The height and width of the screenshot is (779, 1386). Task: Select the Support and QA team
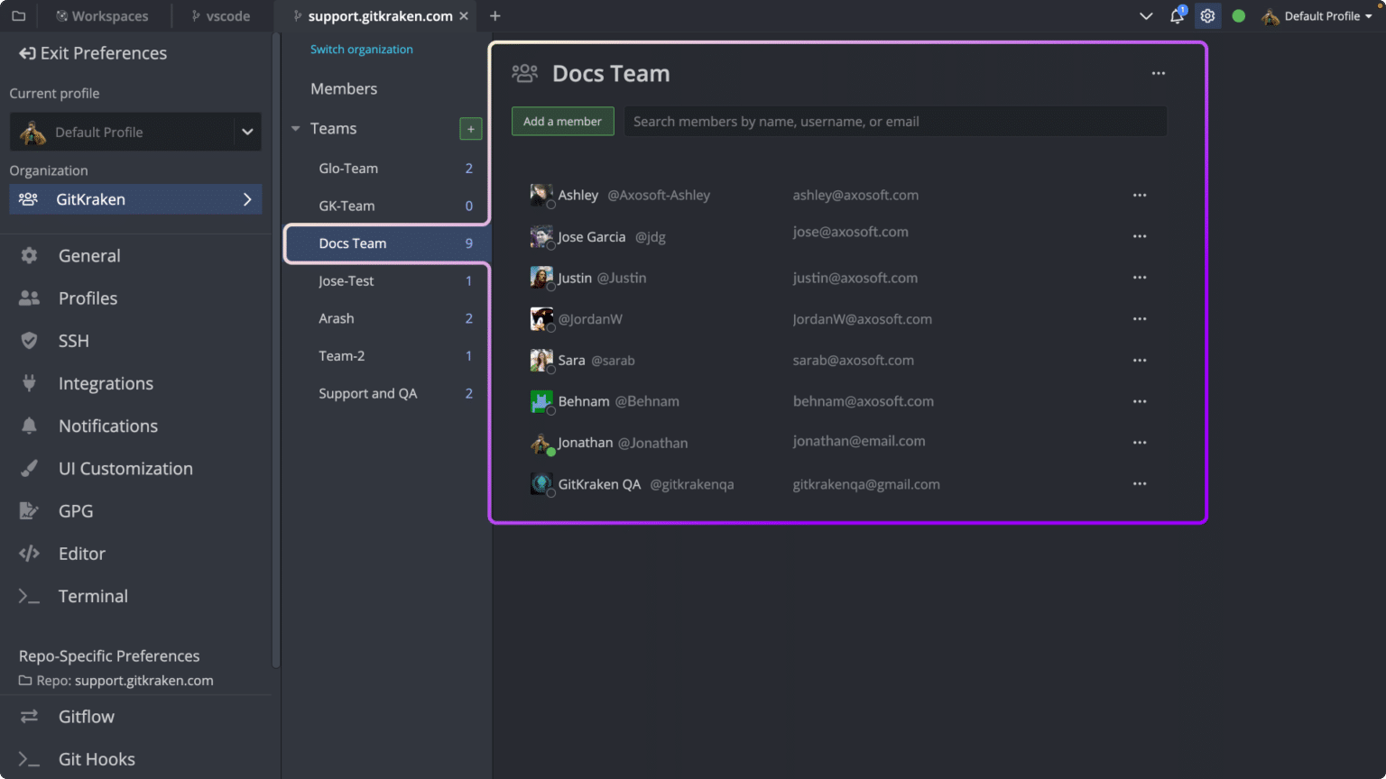coord(367,393)
